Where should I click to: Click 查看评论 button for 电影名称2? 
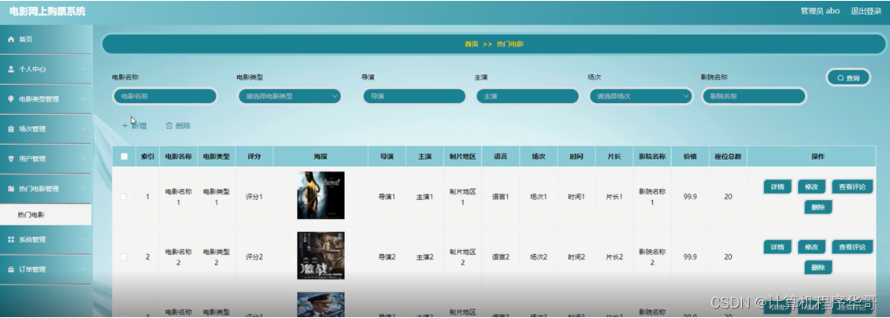tap(852, 246)
